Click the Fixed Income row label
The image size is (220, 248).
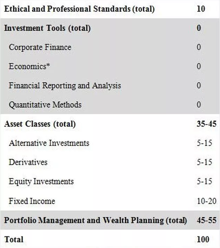tap(32, 201)
